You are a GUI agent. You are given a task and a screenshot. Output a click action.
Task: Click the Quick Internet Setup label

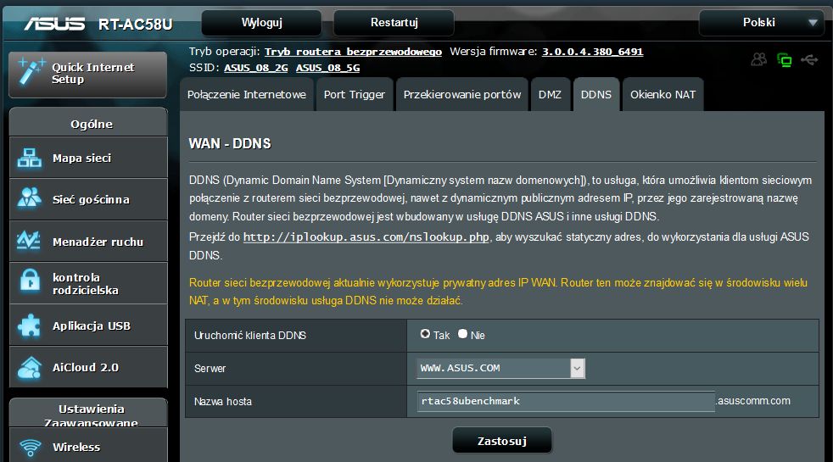click(93, 73)
